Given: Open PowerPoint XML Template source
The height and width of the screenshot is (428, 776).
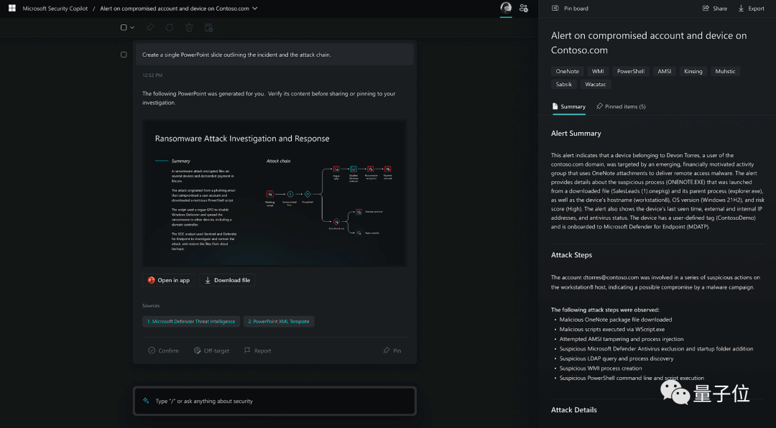Looking at the screenshot, I should pyautogui.click(x=279, y=322).
